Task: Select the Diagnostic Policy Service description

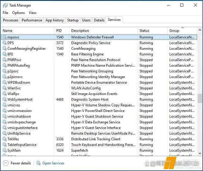Action: [90, 43]
